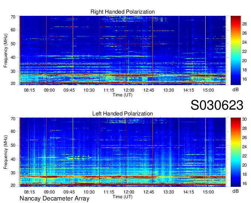The height and width of the screenshot is (203, 251).
Task: Click 'Time (UT)' under the Left Handed plot
Action: (123, 197)
